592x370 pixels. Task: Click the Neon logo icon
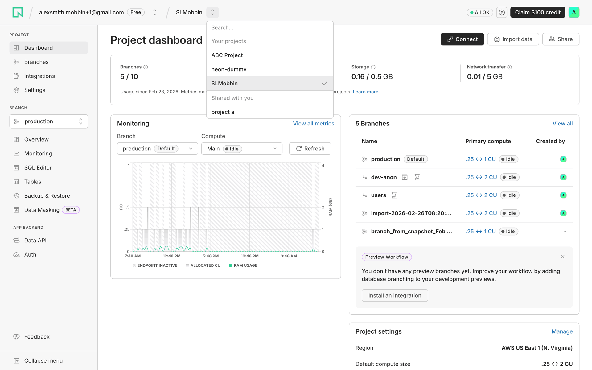coord(18,12)
